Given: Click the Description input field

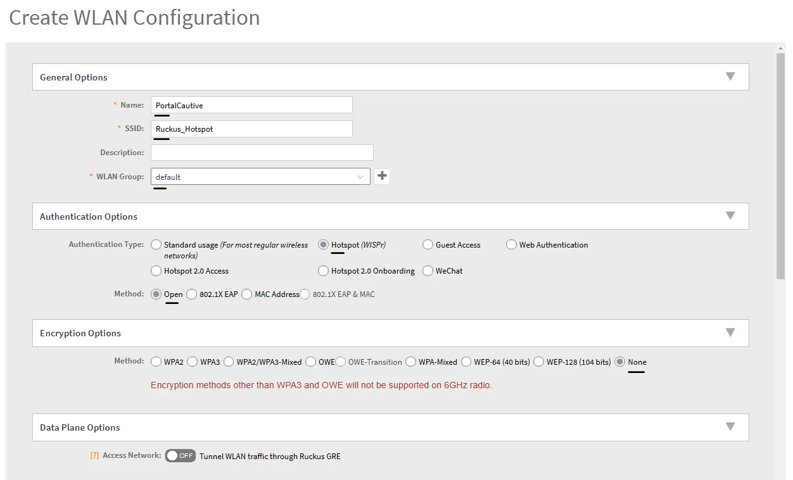Looking at the screenshot, I should point(262,153).
